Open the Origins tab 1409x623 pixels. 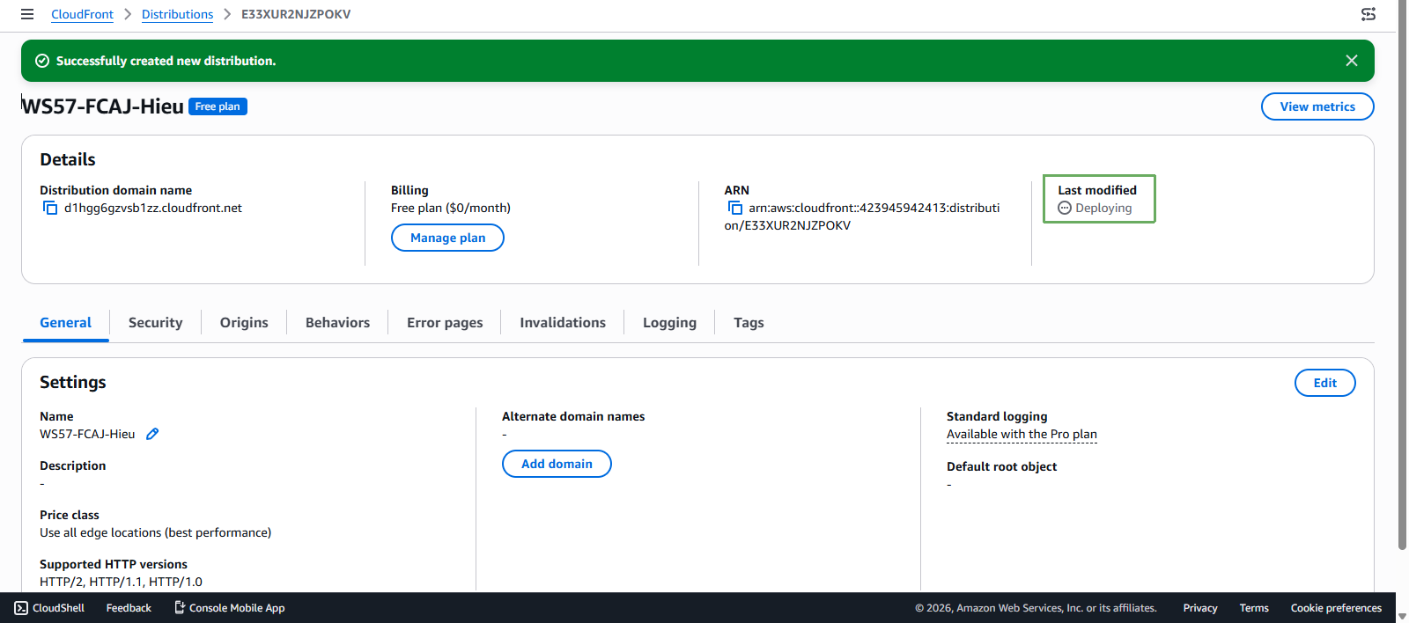point(244,323)
